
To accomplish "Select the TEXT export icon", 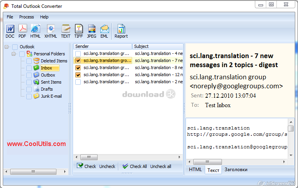I will click(66, 29).
